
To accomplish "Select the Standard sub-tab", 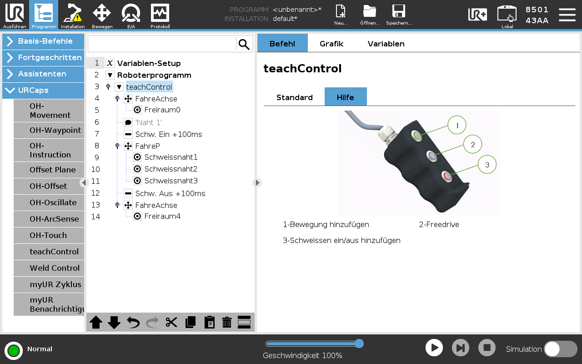I will (x=295, y=97).
